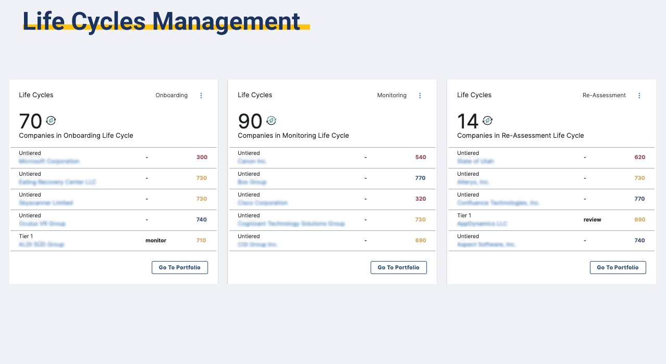Click the 'monitor' status in Onboarding list
The width and height of the screenshot is (666, 364).
(156, 240)
